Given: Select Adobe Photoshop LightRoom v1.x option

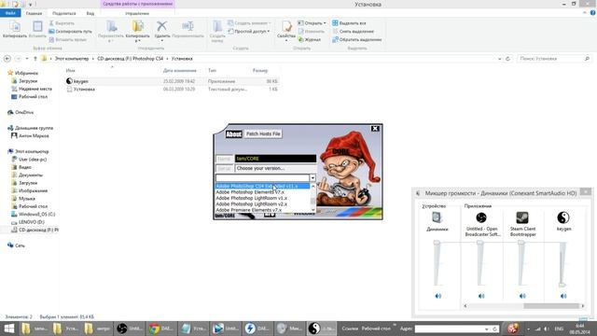Looking at the screenshot, I should [x=263, y=198].
